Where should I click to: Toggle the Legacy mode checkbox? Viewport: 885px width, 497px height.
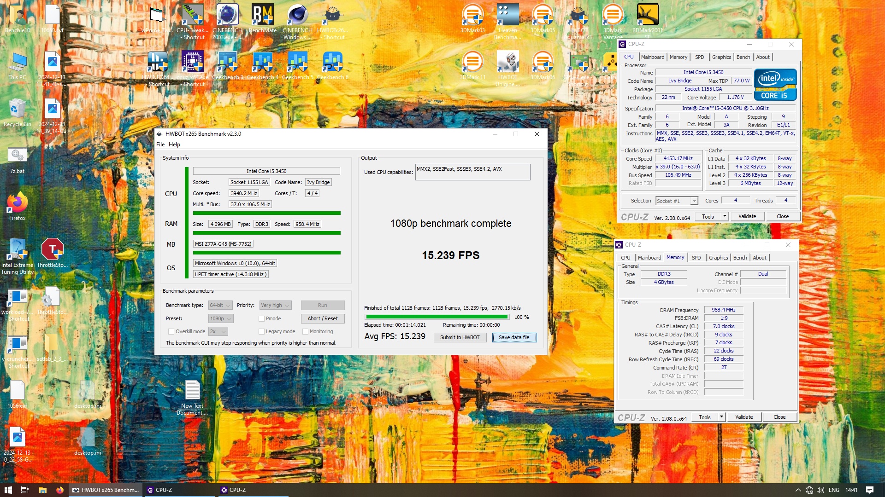click(x=261, y=331)
